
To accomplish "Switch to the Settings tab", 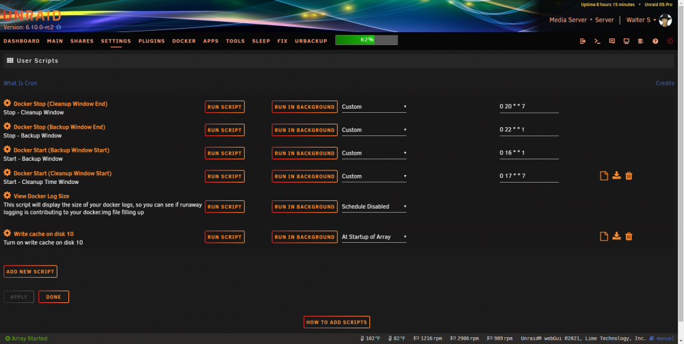I will click(116, 41).
